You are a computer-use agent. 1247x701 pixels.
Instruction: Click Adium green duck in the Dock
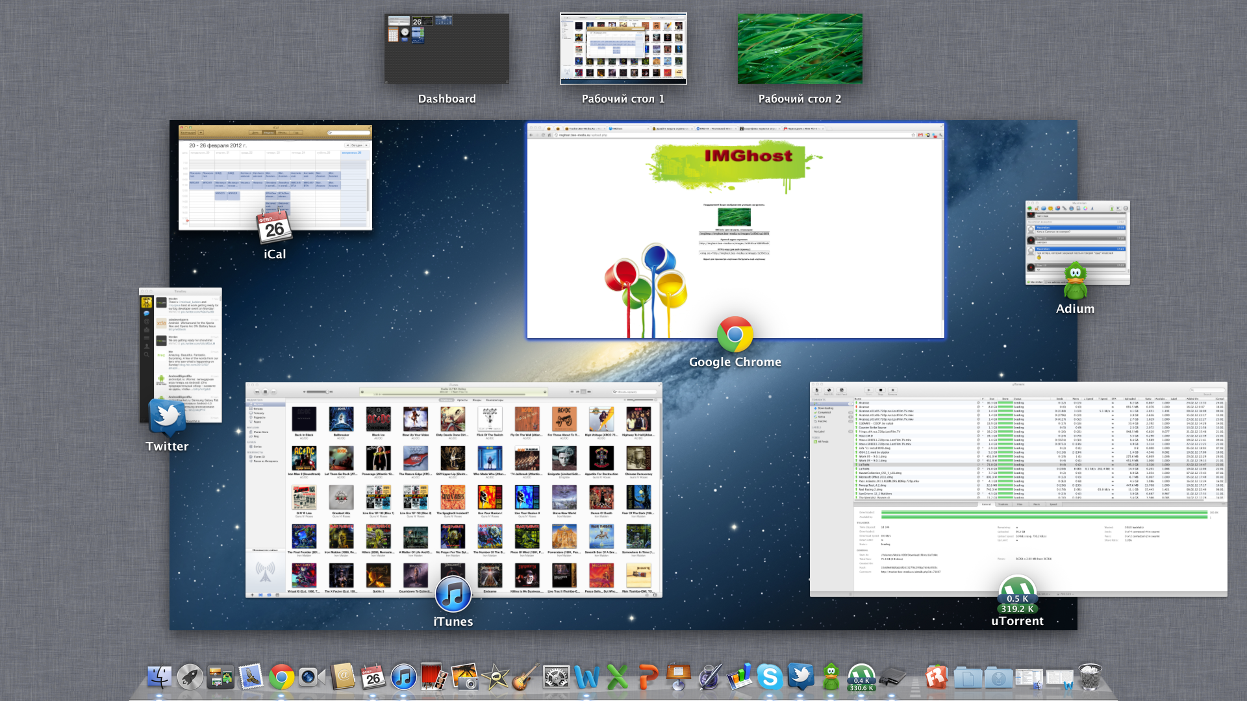tap(831, 677)
